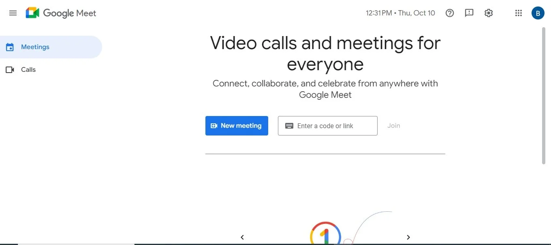This screenshot has height=245, width=551.
Task: Open Settings gear icon
Action: pos(489,13)
